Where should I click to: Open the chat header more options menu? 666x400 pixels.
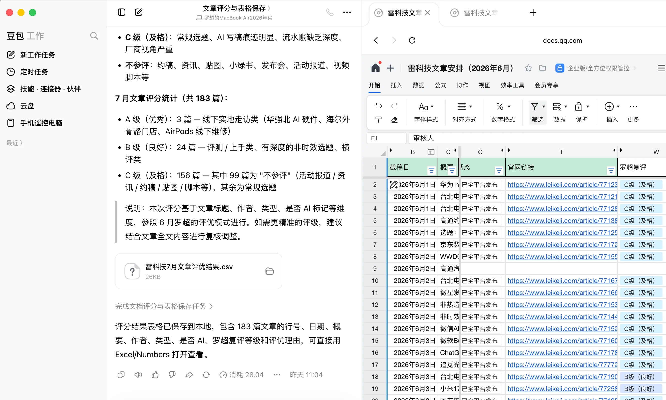[347, 13]
